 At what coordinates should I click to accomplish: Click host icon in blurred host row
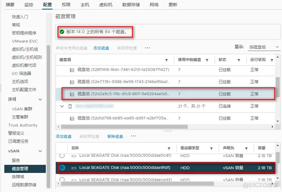[70, 106]
